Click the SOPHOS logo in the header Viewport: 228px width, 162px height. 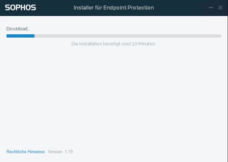click(20, 8)
